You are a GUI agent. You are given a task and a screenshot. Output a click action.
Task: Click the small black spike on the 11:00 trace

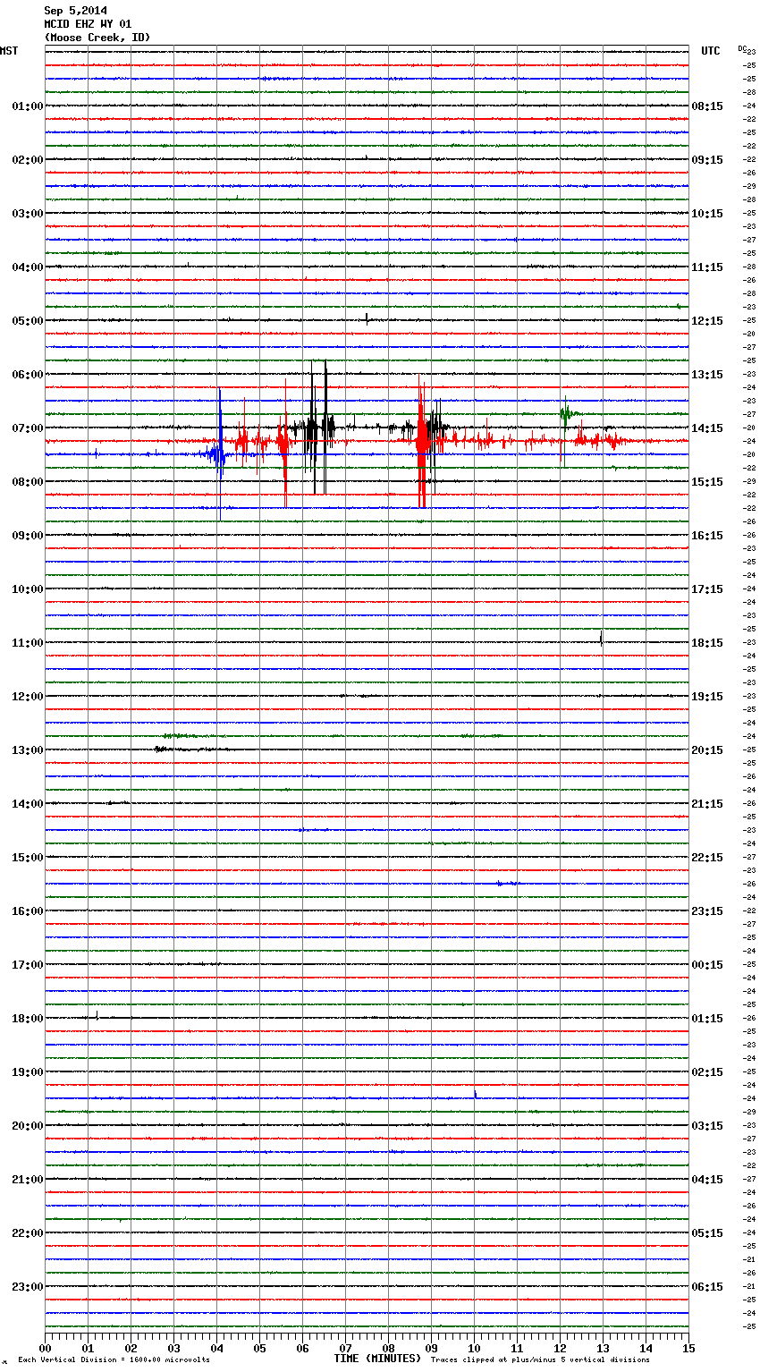(601, 638)
